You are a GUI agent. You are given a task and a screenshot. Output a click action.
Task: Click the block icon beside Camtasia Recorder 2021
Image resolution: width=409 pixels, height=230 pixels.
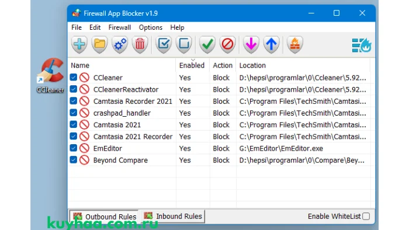click(84, 101)
